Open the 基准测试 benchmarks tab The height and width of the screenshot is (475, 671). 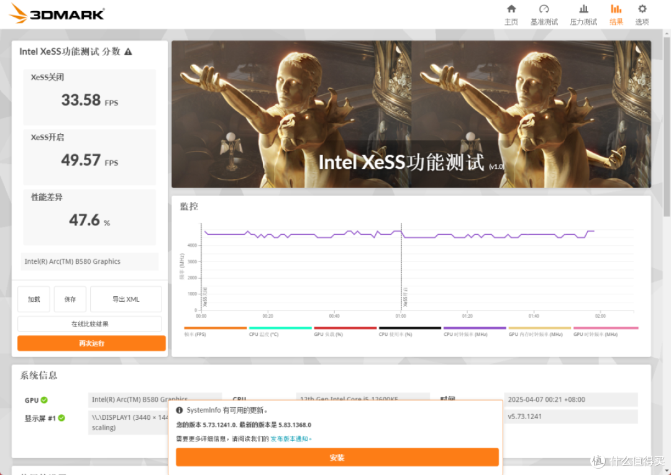pyautogui.click(x=544, y=15)
